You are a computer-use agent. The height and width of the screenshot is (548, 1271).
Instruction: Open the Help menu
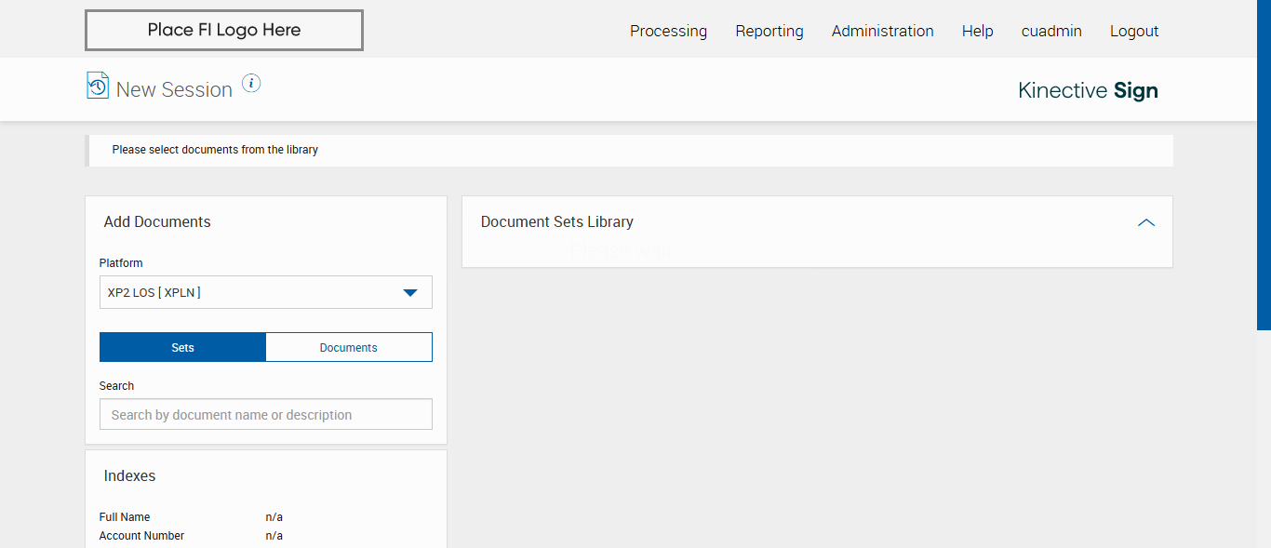(x=977, y=31)
